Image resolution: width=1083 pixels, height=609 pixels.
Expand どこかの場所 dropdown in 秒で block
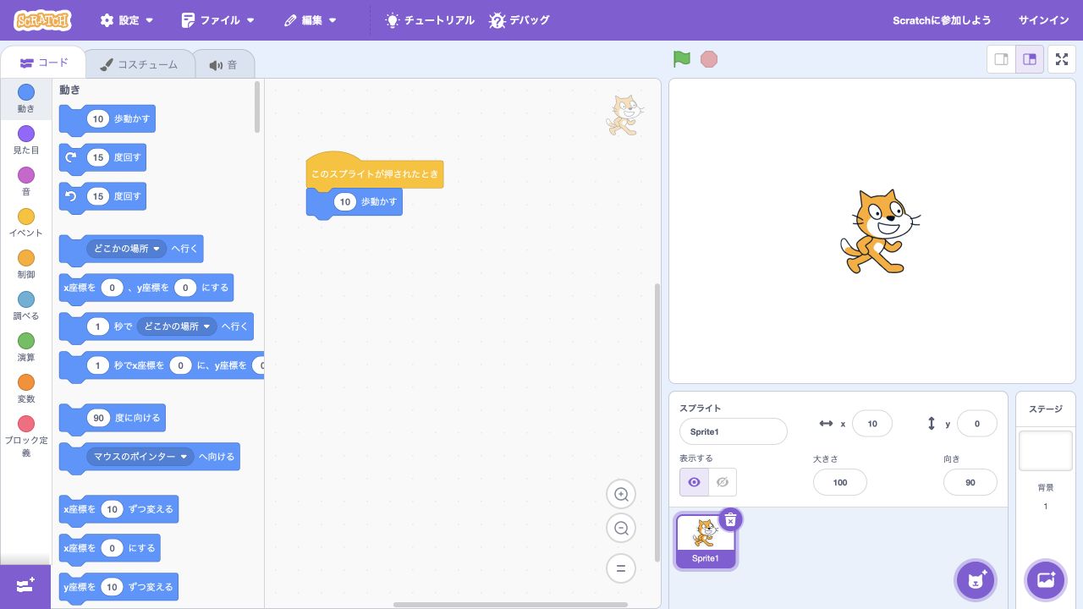(x=178, y=326)
